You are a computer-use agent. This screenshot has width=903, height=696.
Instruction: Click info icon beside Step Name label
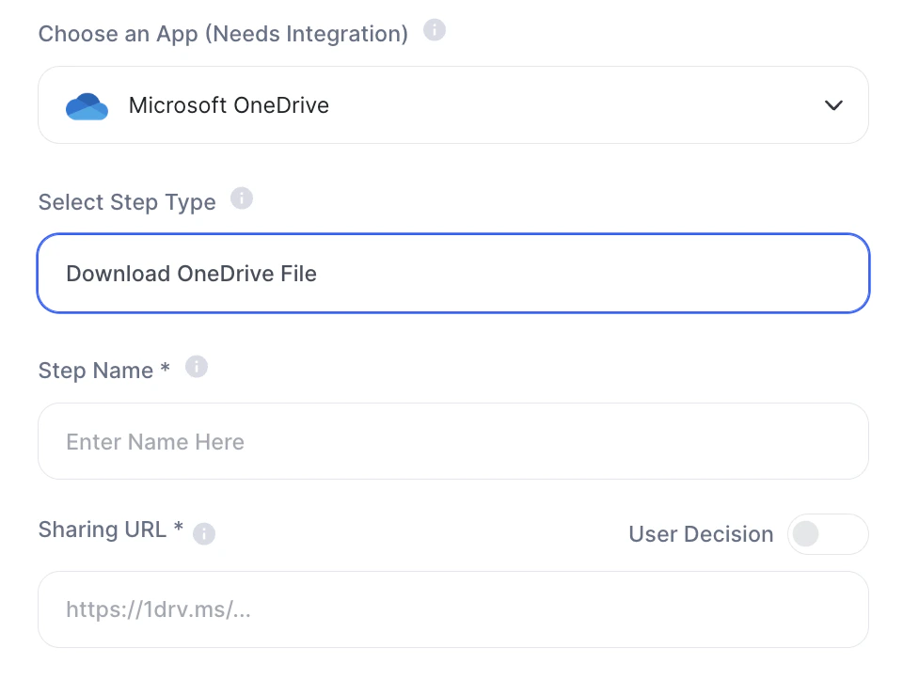(197, 366)
